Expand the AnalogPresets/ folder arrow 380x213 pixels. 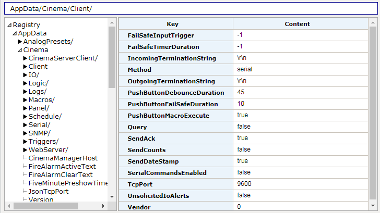point(20,42)
